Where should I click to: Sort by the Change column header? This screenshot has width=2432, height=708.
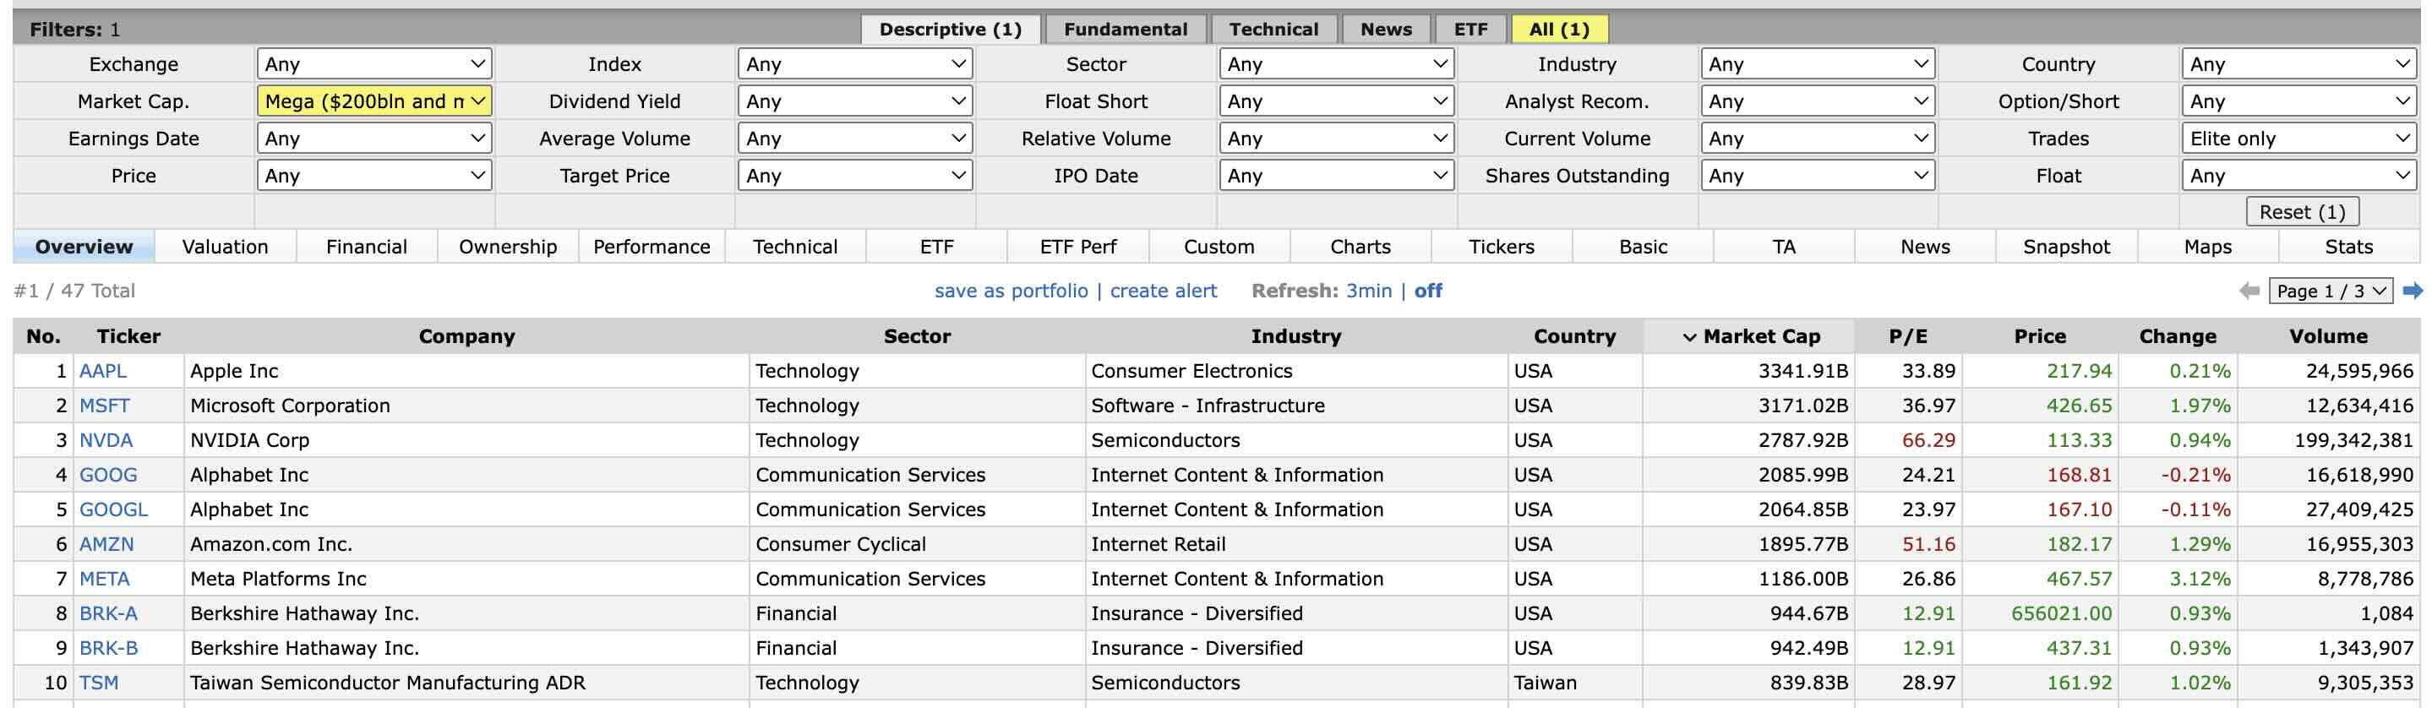click(x=2177, y=336)
